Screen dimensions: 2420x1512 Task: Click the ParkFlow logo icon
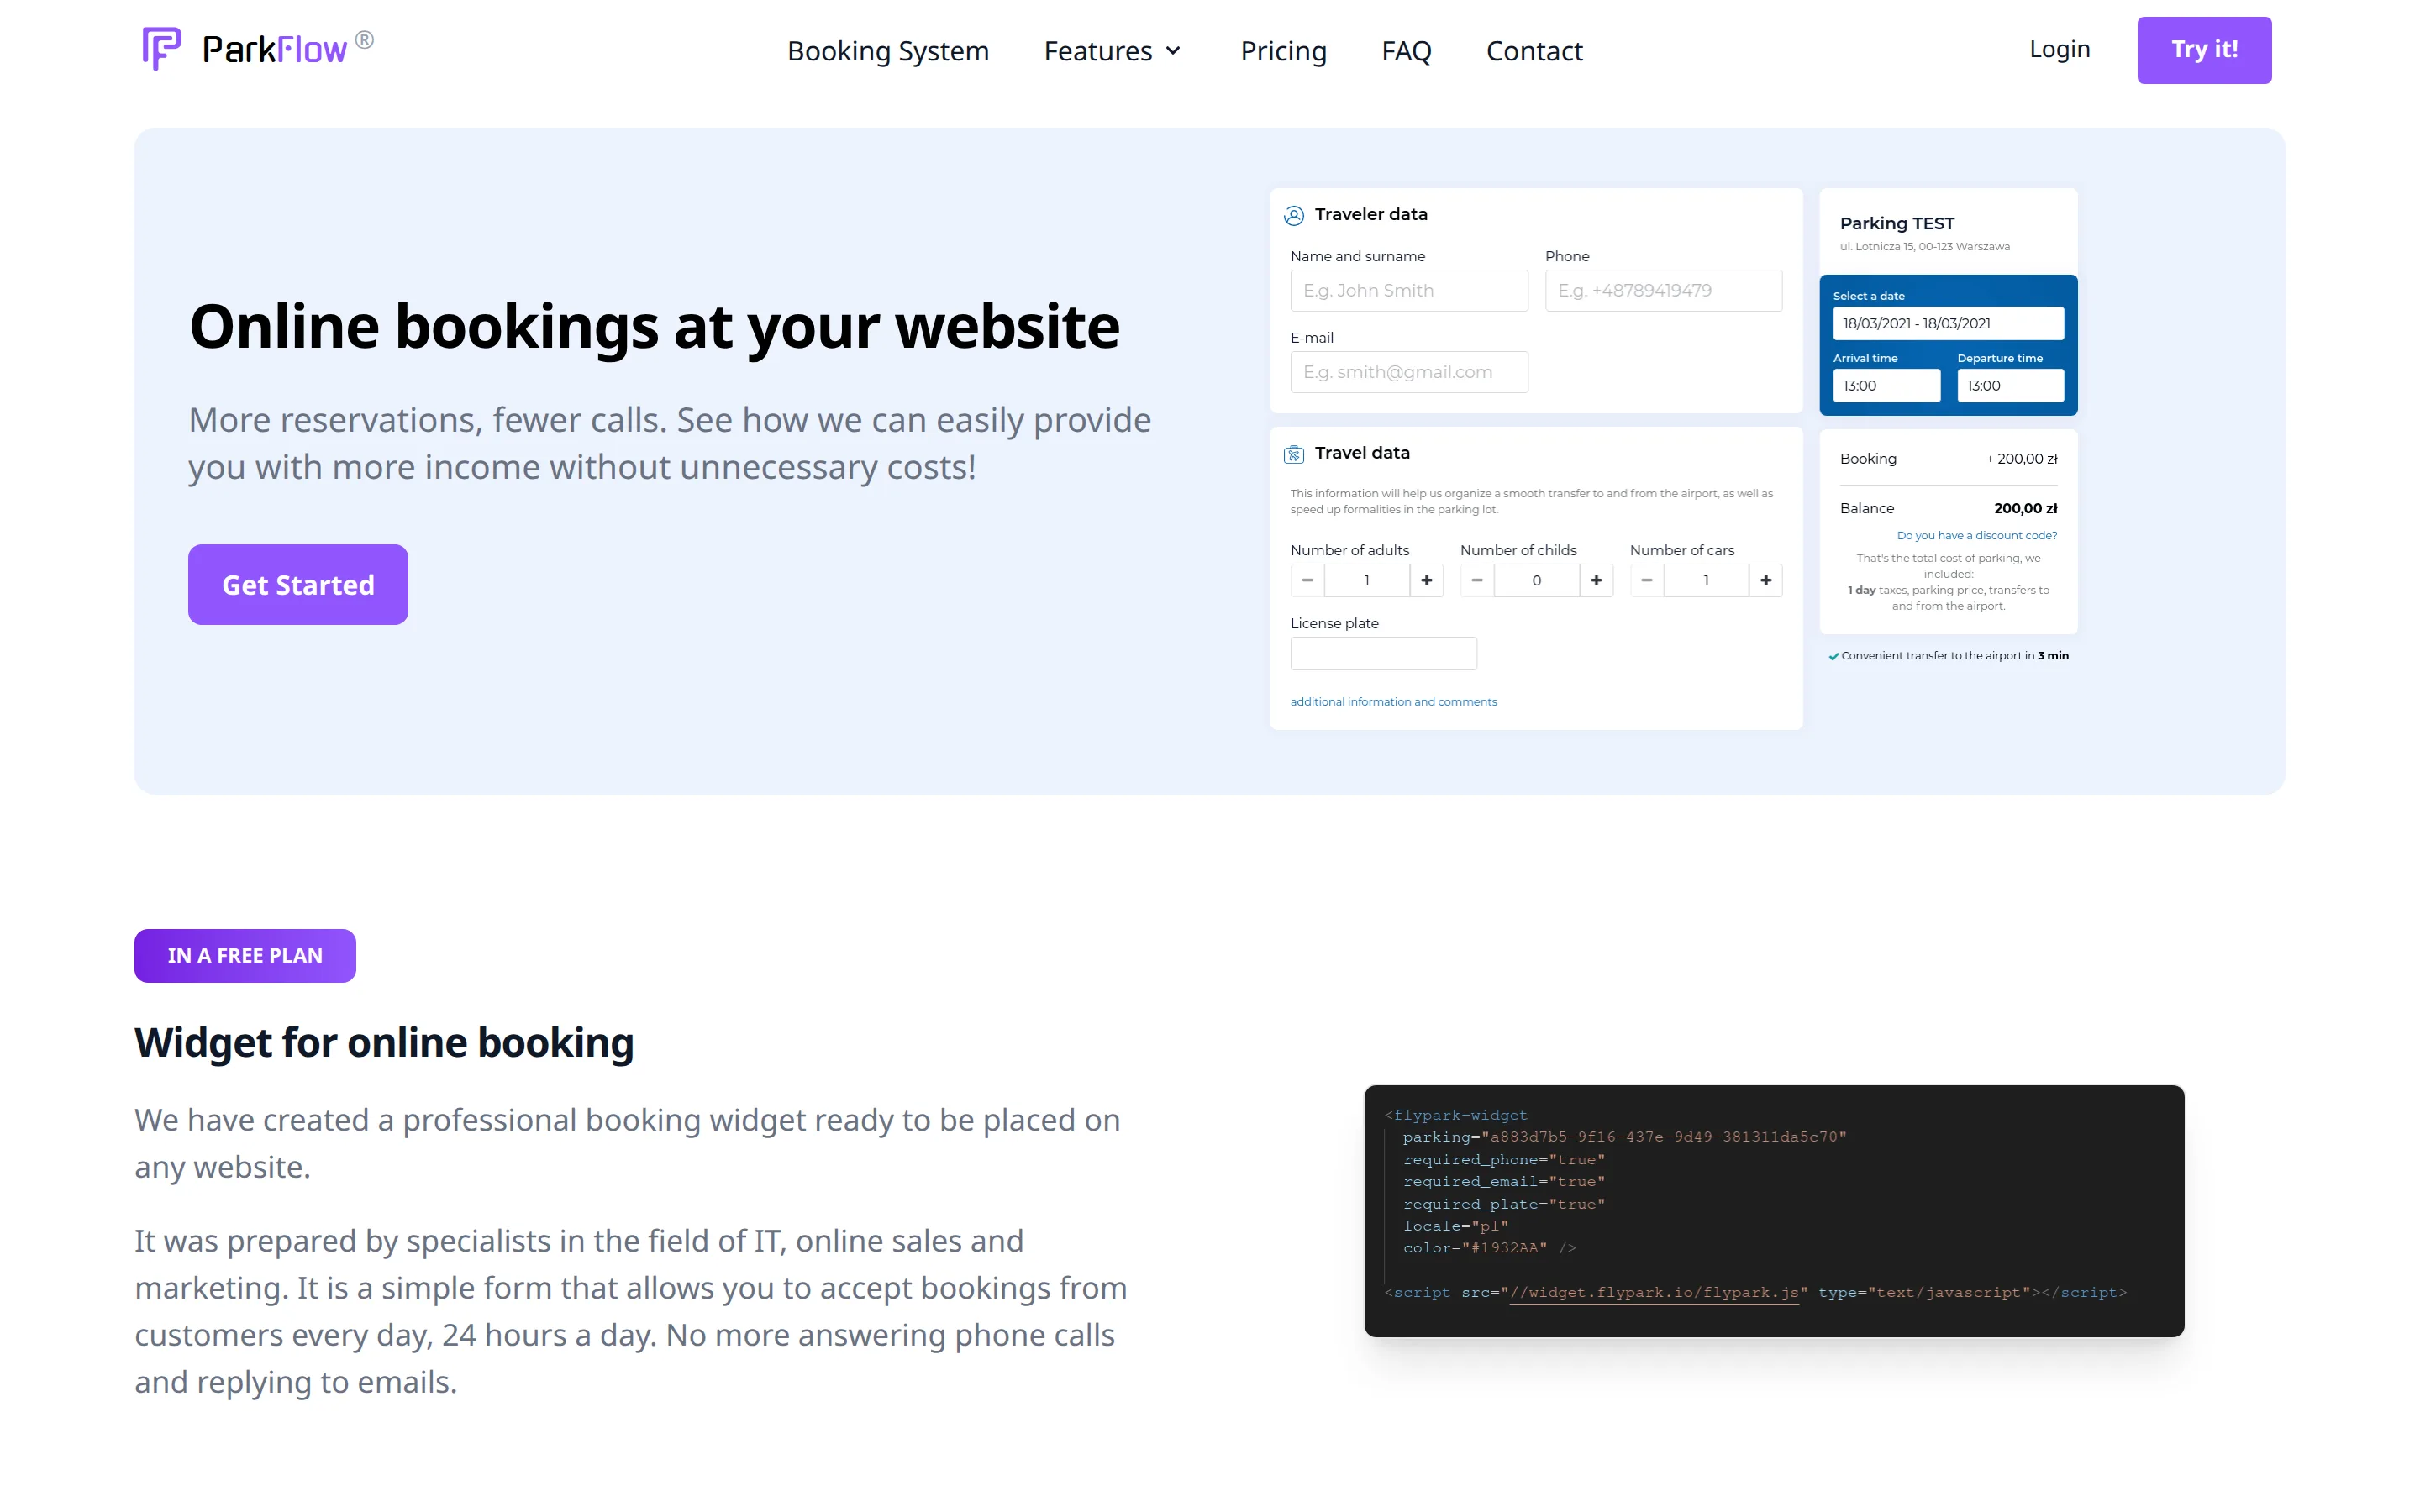pos(161,49)
